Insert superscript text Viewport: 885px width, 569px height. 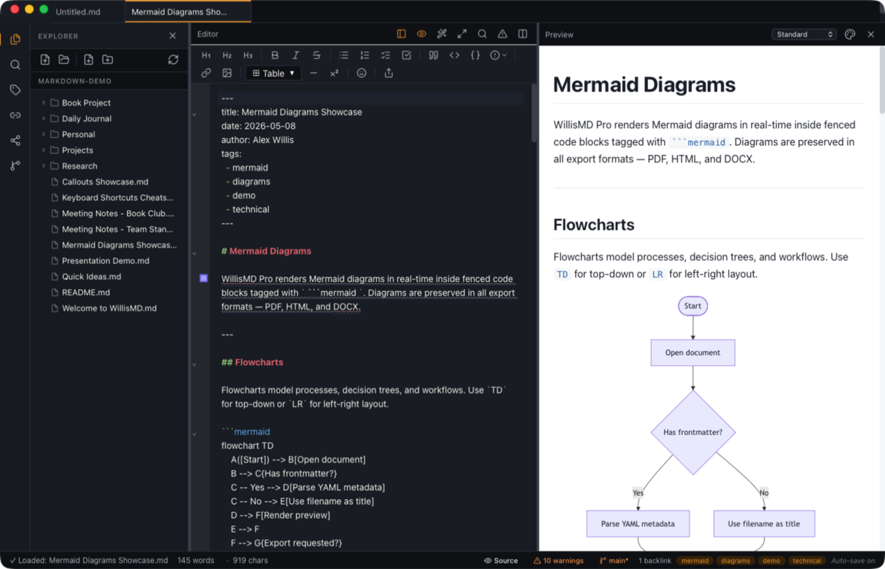click(x=334, y=73)
